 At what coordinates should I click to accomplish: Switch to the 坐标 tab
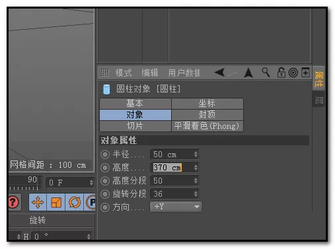click(x=207, y=104)
